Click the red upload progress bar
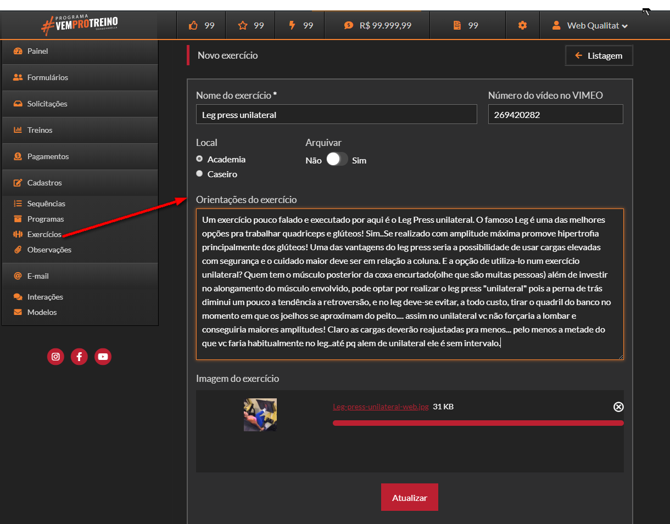This screenshot has height=524, width=670. click(478, 423)
